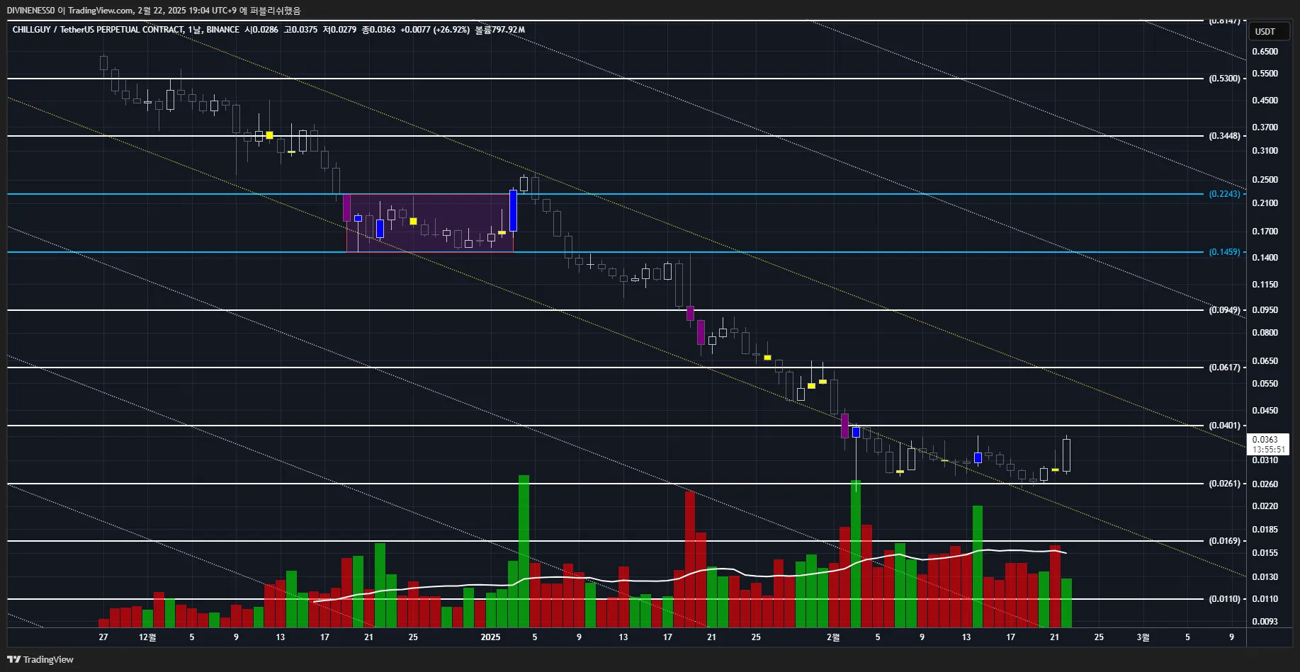Click the 0.0093 price axis tick
Viewport: 1300px width, 672px height.
[x=1265, y=622]
